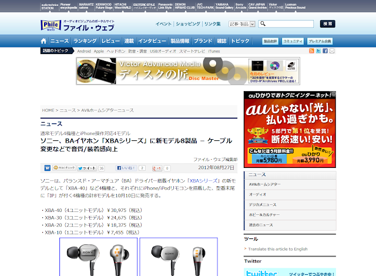376x276 pixels.
Task: Open the オーディオ sidebar item
Action: (290, 194)
